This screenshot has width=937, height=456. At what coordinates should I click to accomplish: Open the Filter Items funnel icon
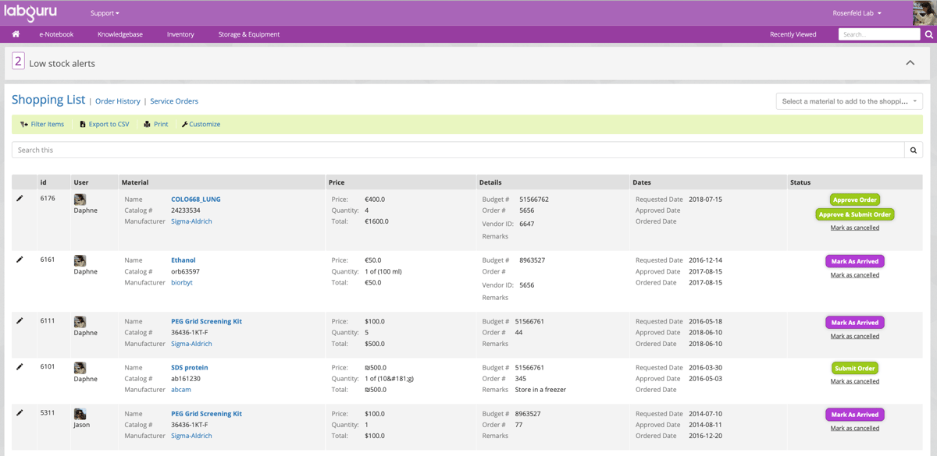24,124
